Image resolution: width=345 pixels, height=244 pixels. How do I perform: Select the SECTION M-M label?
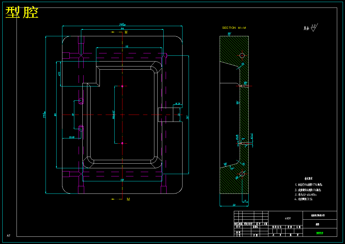click(234, 28)
